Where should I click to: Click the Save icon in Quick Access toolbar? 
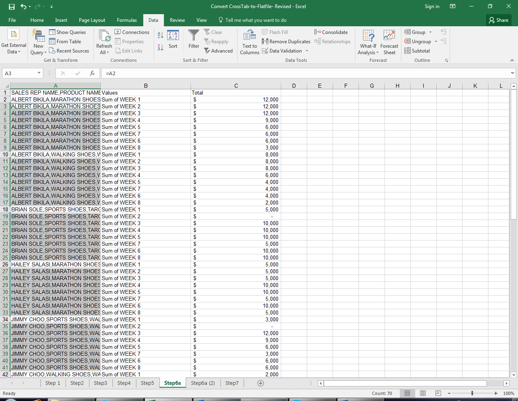click(12, 6)
